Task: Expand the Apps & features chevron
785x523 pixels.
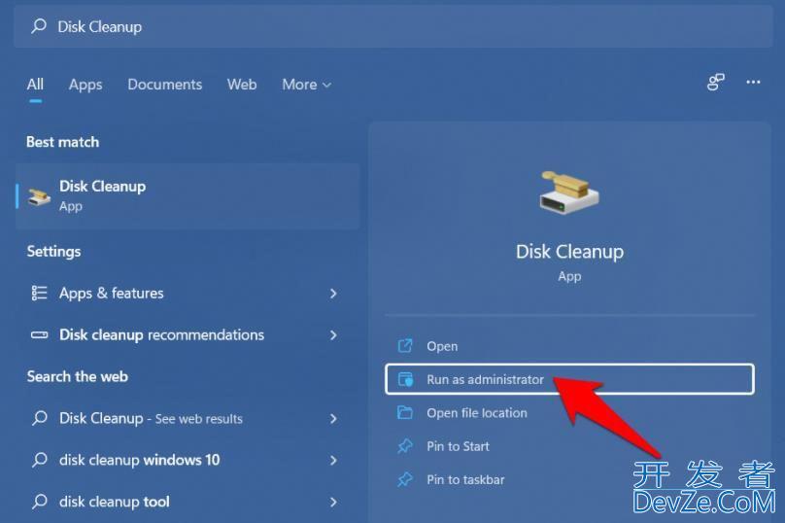Action: 333,293
